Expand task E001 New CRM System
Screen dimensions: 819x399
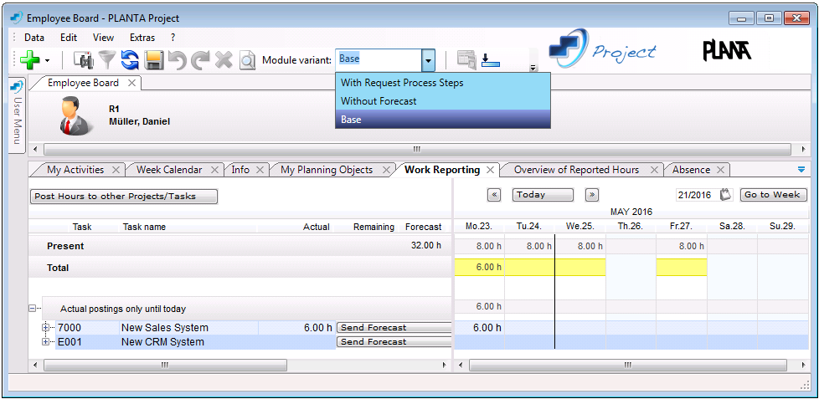45,341
